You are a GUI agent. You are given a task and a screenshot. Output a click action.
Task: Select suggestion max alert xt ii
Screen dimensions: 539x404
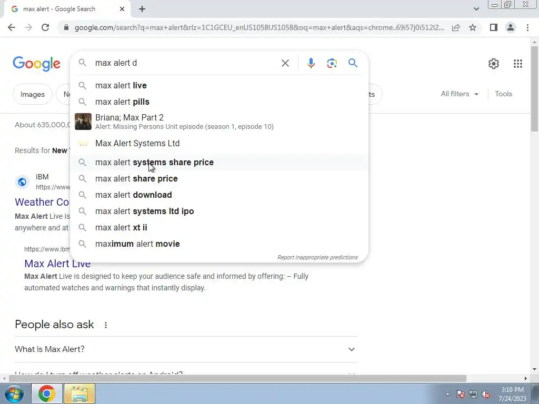(x=219, y=227)
